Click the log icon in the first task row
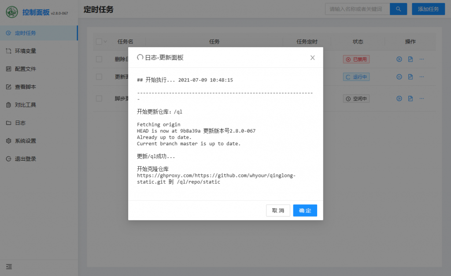This screenshot has width=451, height=276. tap(410, 59)
